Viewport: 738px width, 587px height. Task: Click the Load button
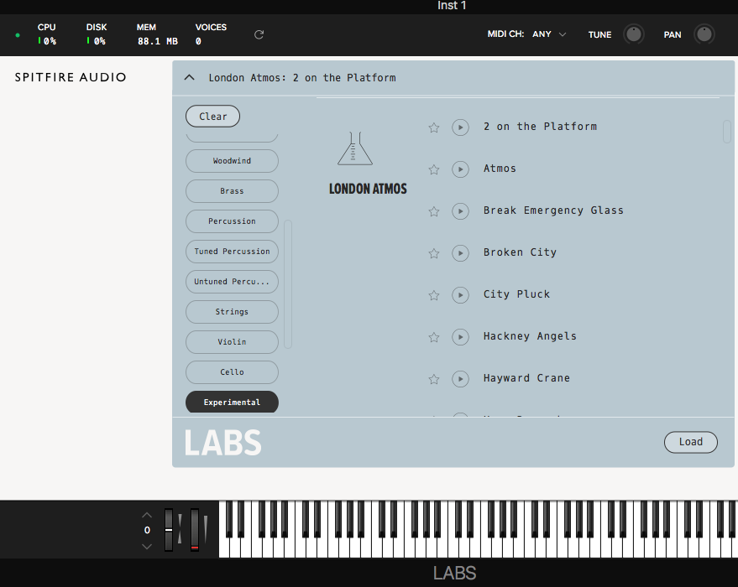tap(690, 442)
